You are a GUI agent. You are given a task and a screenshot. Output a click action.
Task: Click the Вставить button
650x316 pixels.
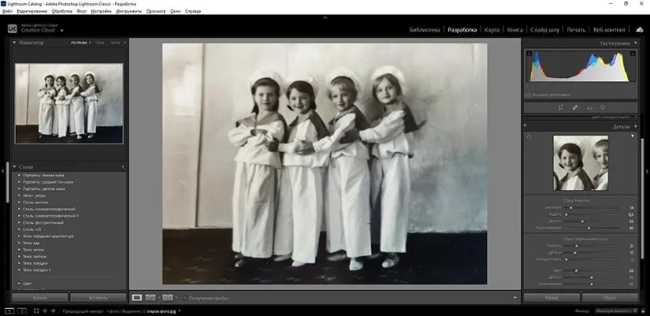click(x=98, y=298)
